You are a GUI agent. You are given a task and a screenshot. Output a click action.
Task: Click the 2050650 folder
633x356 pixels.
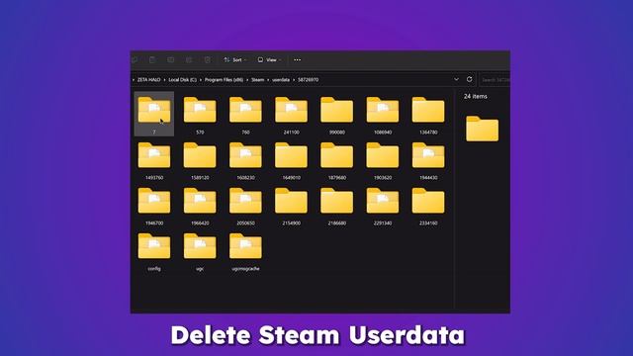click(x=245, y=206)
